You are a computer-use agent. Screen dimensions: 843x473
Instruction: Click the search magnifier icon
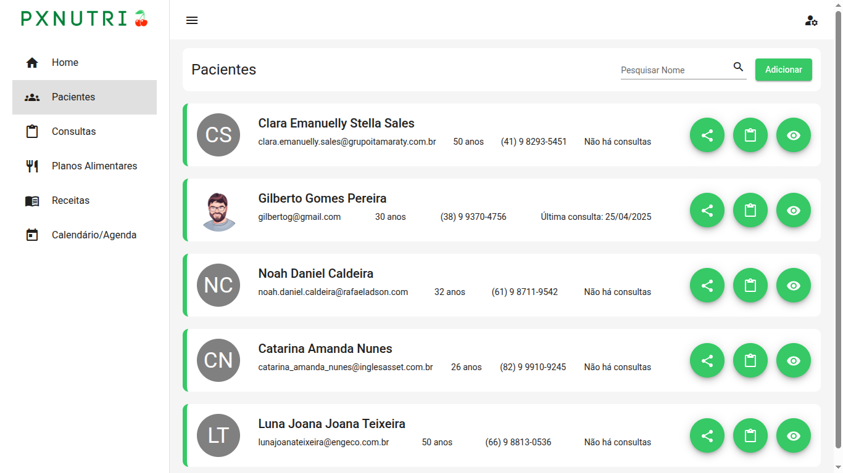pyautogui.click(x=738, y=67)
